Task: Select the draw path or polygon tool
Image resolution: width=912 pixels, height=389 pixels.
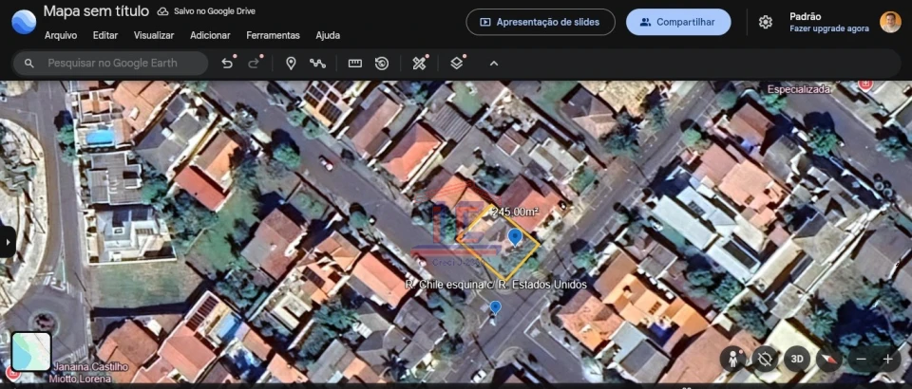Action: coord(317,64)
